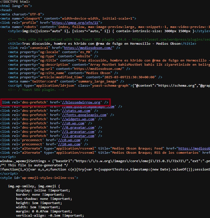Click the 'This file is auto-generated' comment
This screenshot has height=218, width=210.
point(34,165)
